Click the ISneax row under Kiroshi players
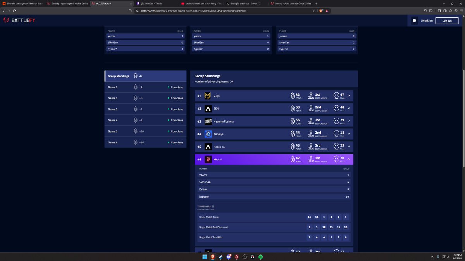 coord(274,189)
